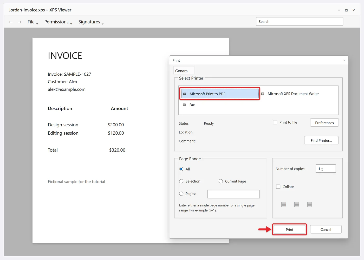Screen dimensions: 364x260
Task: Click the Ready status text
Action: pyautogui.click(x=209, y=123)
